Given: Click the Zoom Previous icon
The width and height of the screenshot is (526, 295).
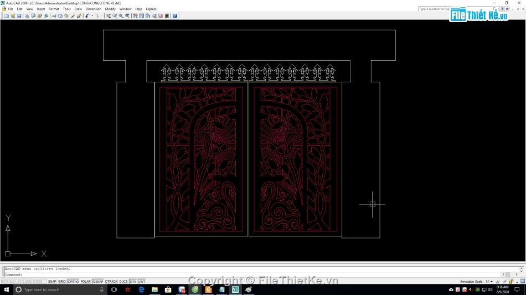Looking at the screenshot, I should click(127, 15).
